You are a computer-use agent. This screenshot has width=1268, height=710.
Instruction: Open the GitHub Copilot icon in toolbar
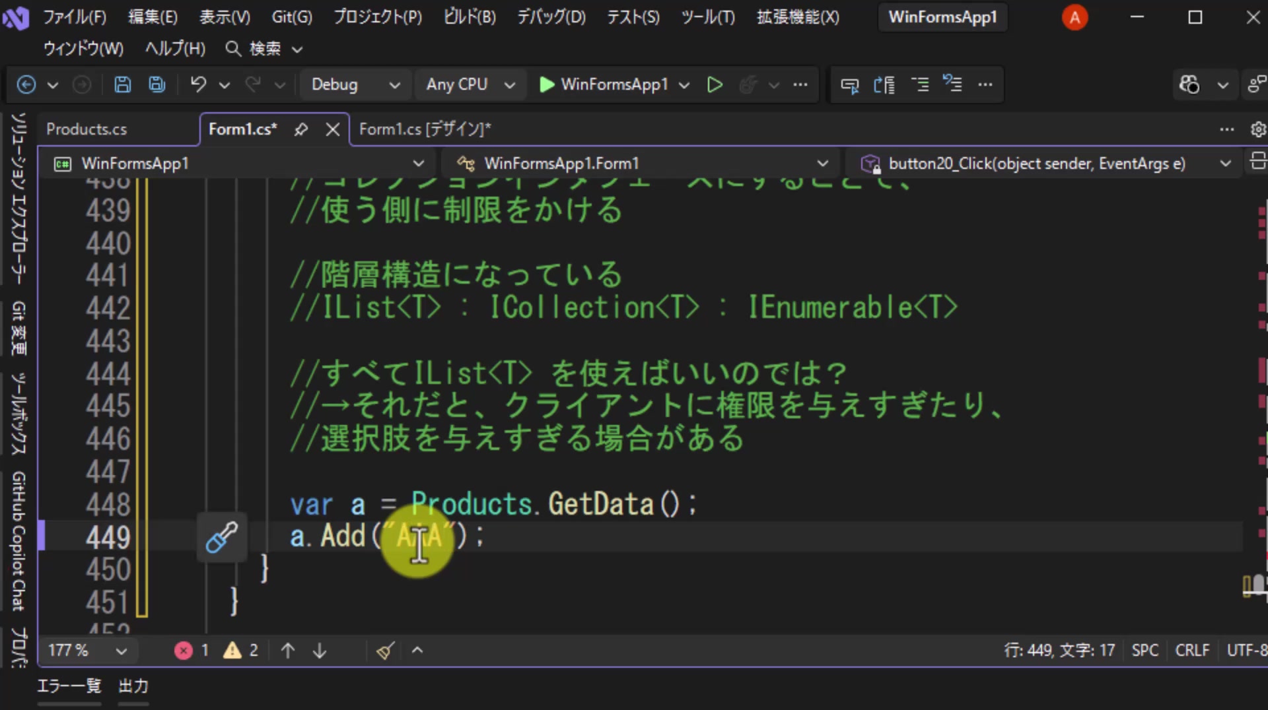(1189, 84)
